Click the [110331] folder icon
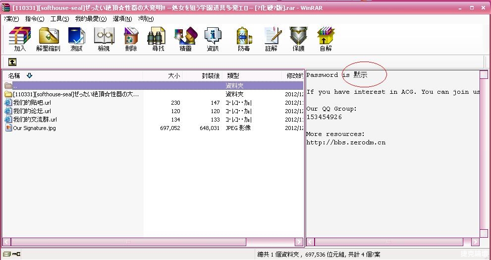The image size is (491, 260). pyautogui.click(x=8, y=94)
